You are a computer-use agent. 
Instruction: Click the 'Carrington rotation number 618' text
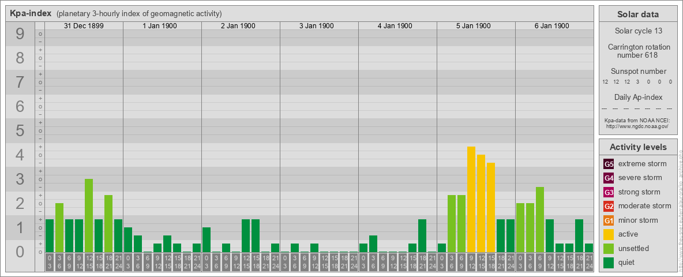[x=638, y=51]
